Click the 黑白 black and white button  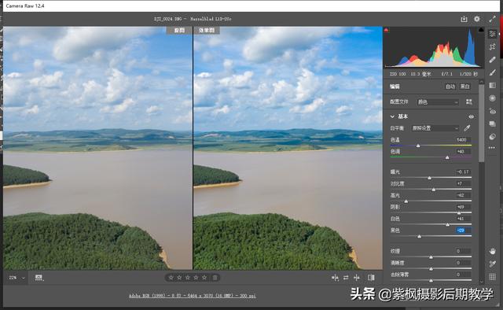tap(464, 87)
